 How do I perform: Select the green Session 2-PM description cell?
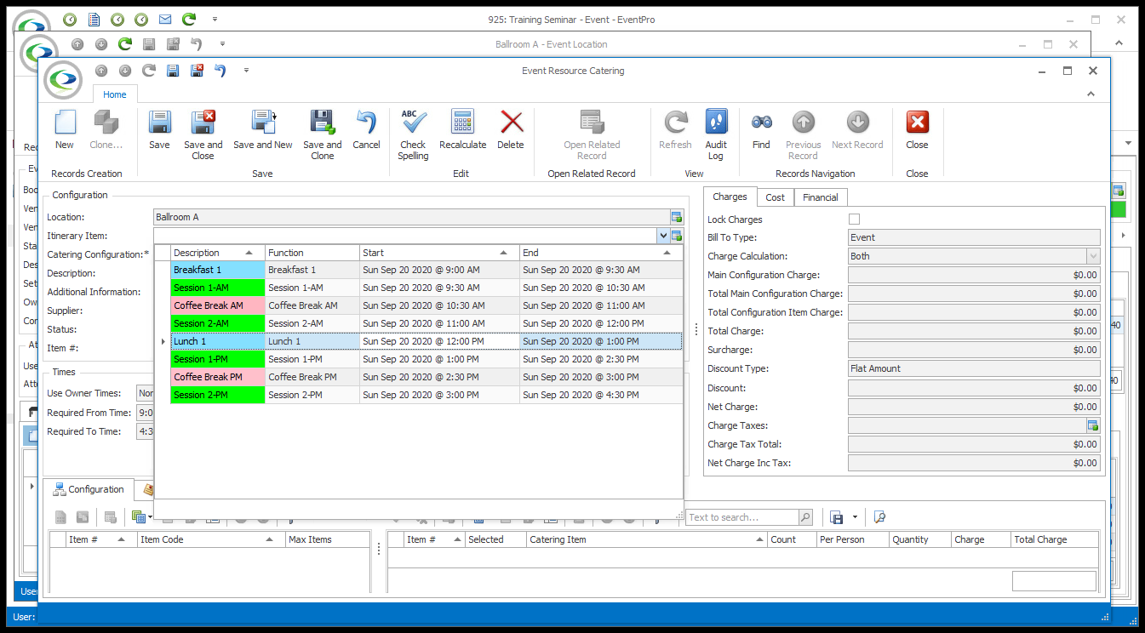218,395
